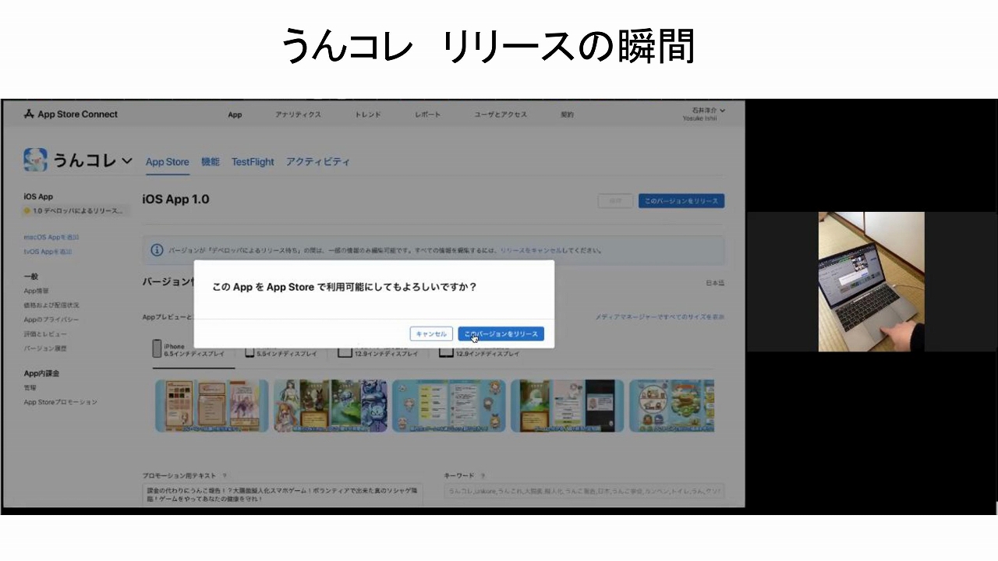Click the help icon next to キーワード

[x=483, y=475]
